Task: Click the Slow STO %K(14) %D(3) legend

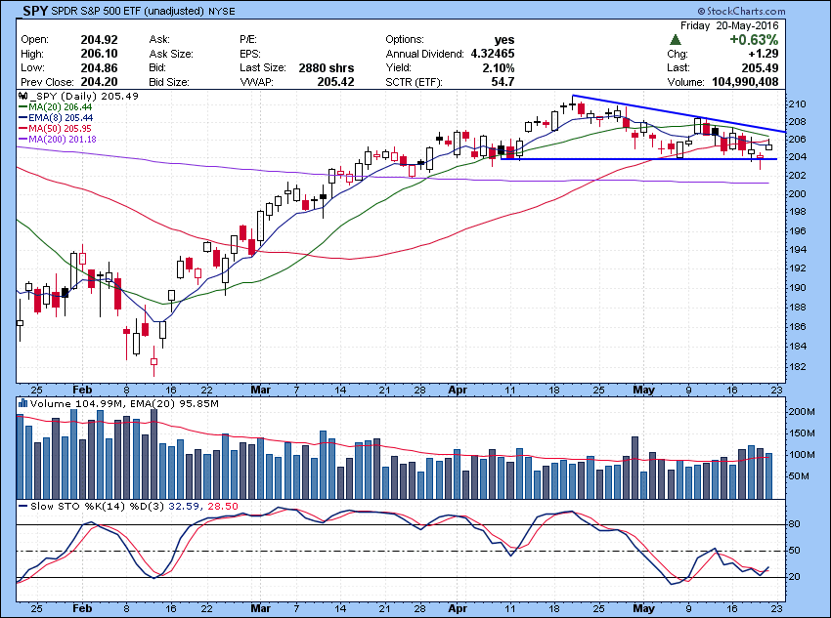Action: tap(98, 507)
